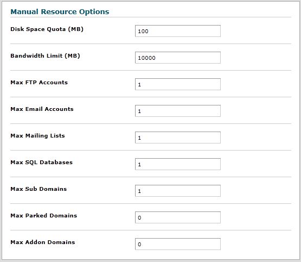
Task: Click the divider line beneath the heading
Action: point(151,17)
